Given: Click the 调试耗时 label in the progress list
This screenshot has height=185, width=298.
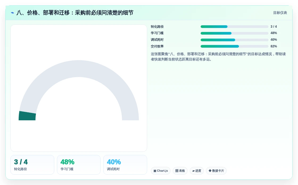Looking at the screenshot, I should [157, 40].
